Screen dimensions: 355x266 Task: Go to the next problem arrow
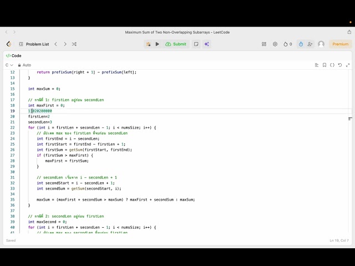pyautogui.click(x=65, y=44)
